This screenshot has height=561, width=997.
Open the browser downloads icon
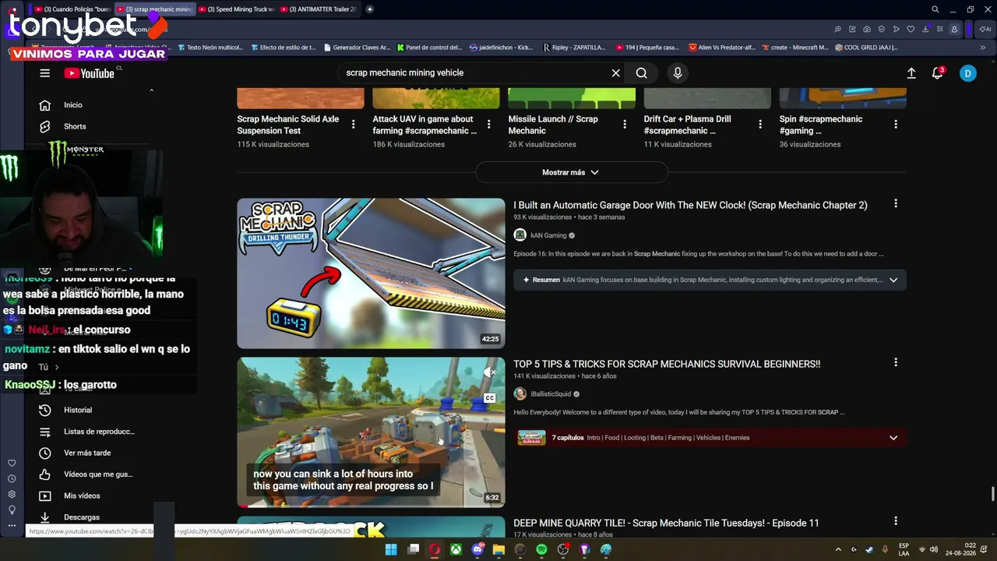tap(925, 30)
